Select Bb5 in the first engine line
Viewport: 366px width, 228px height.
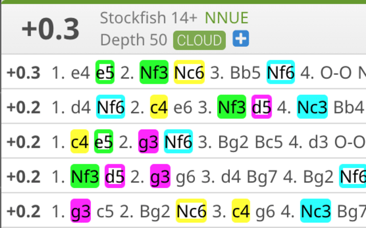[x=244, y=73]
